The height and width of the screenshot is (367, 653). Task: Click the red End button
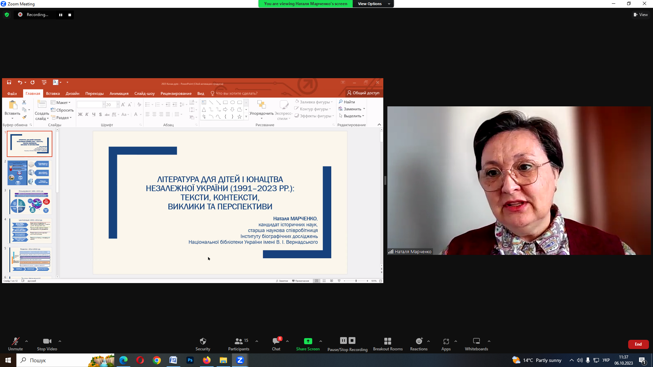(x=638, y=344)
